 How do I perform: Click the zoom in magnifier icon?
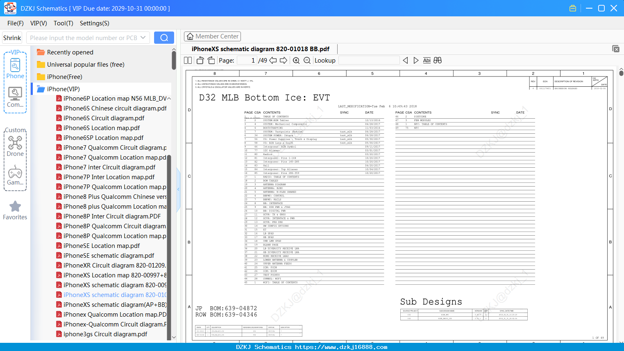click(296, 61)
